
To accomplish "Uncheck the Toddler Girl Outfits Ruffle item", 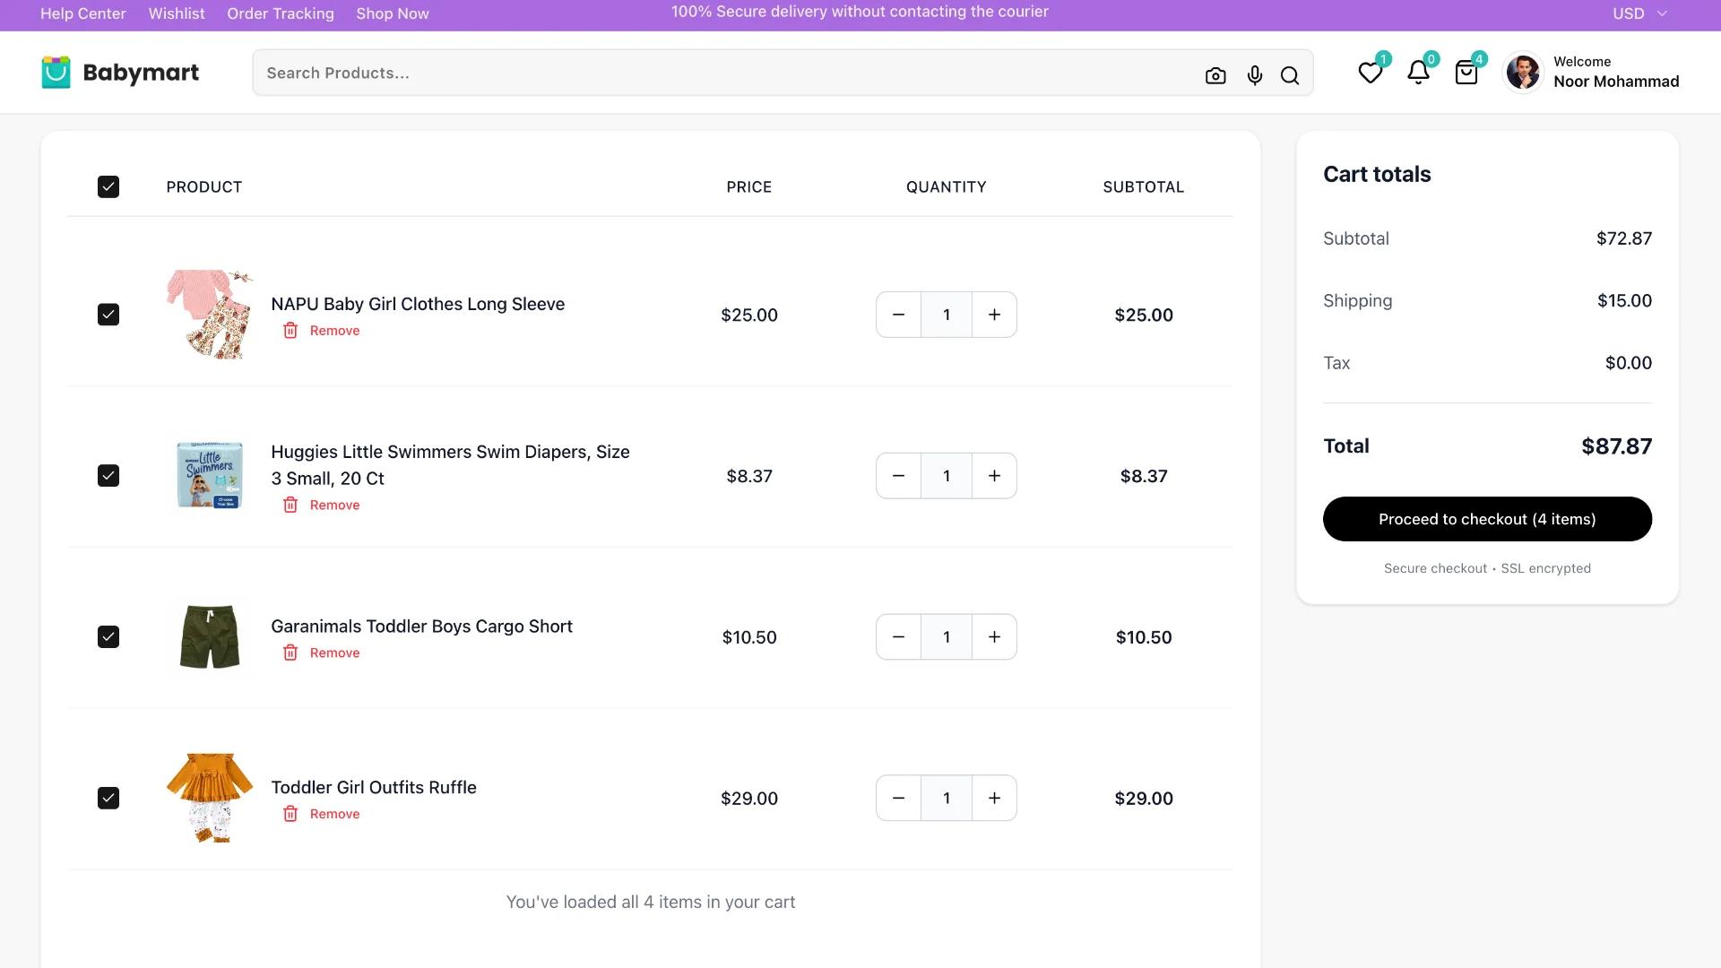I will pos(108,799).
